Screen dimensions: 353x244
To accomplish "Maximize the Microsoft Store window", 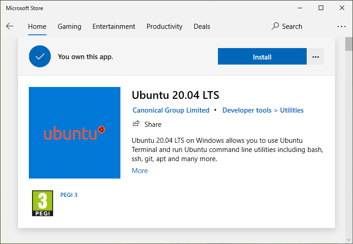I will click(x=321, y=8).
